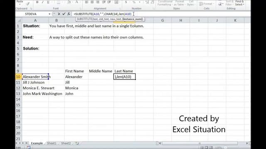Click the Decrease Indent icon
The image size is (266, 149).
(104, 2)
